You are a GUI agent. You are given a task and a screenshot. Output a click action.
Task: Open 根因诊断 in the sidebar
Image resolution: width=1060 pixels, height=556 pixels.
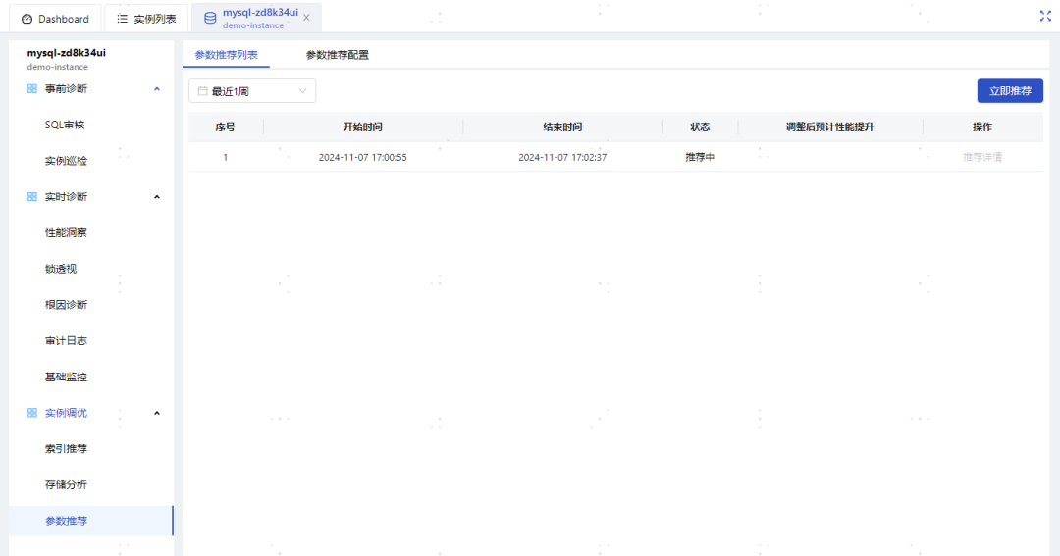tap(67, 305)
